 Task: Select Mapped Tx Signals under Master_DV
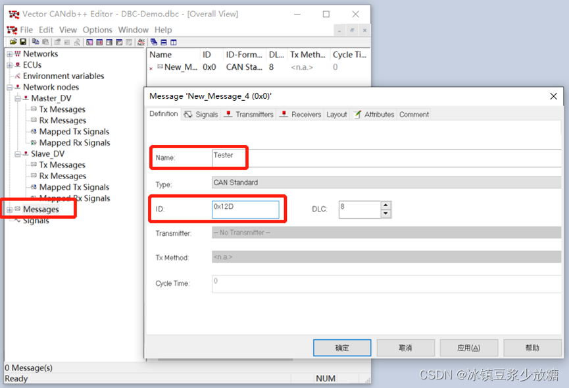pos(74,132)
